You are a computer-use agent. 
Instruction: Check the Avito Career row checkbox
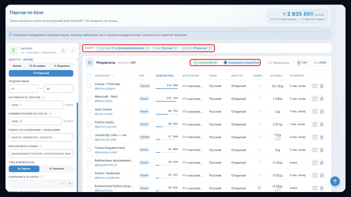(x=89, y=112)
